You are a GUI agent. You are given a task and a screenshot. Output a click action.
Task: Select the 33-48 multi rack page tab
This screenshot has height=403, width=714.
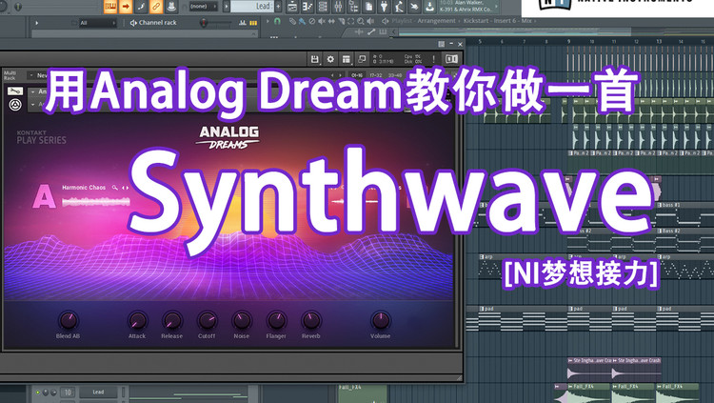click(395, 75)
